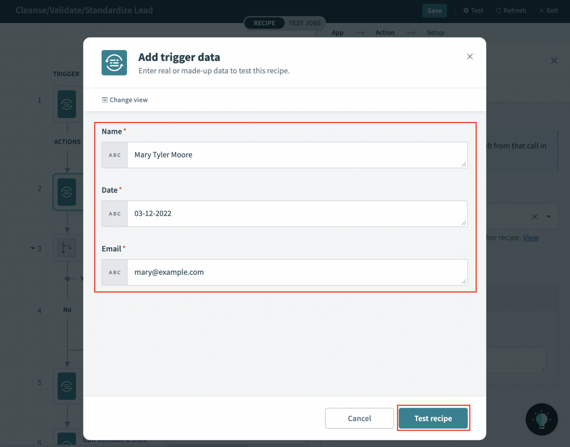Open the lightbulb assistant in the corner

(542, 419)
